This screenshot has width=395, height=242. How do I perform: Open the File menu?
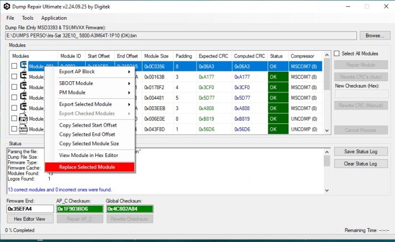point(10,18)
